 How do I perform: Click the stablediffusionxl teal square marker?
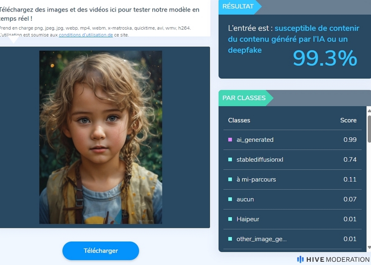click(x=230, y=159)
